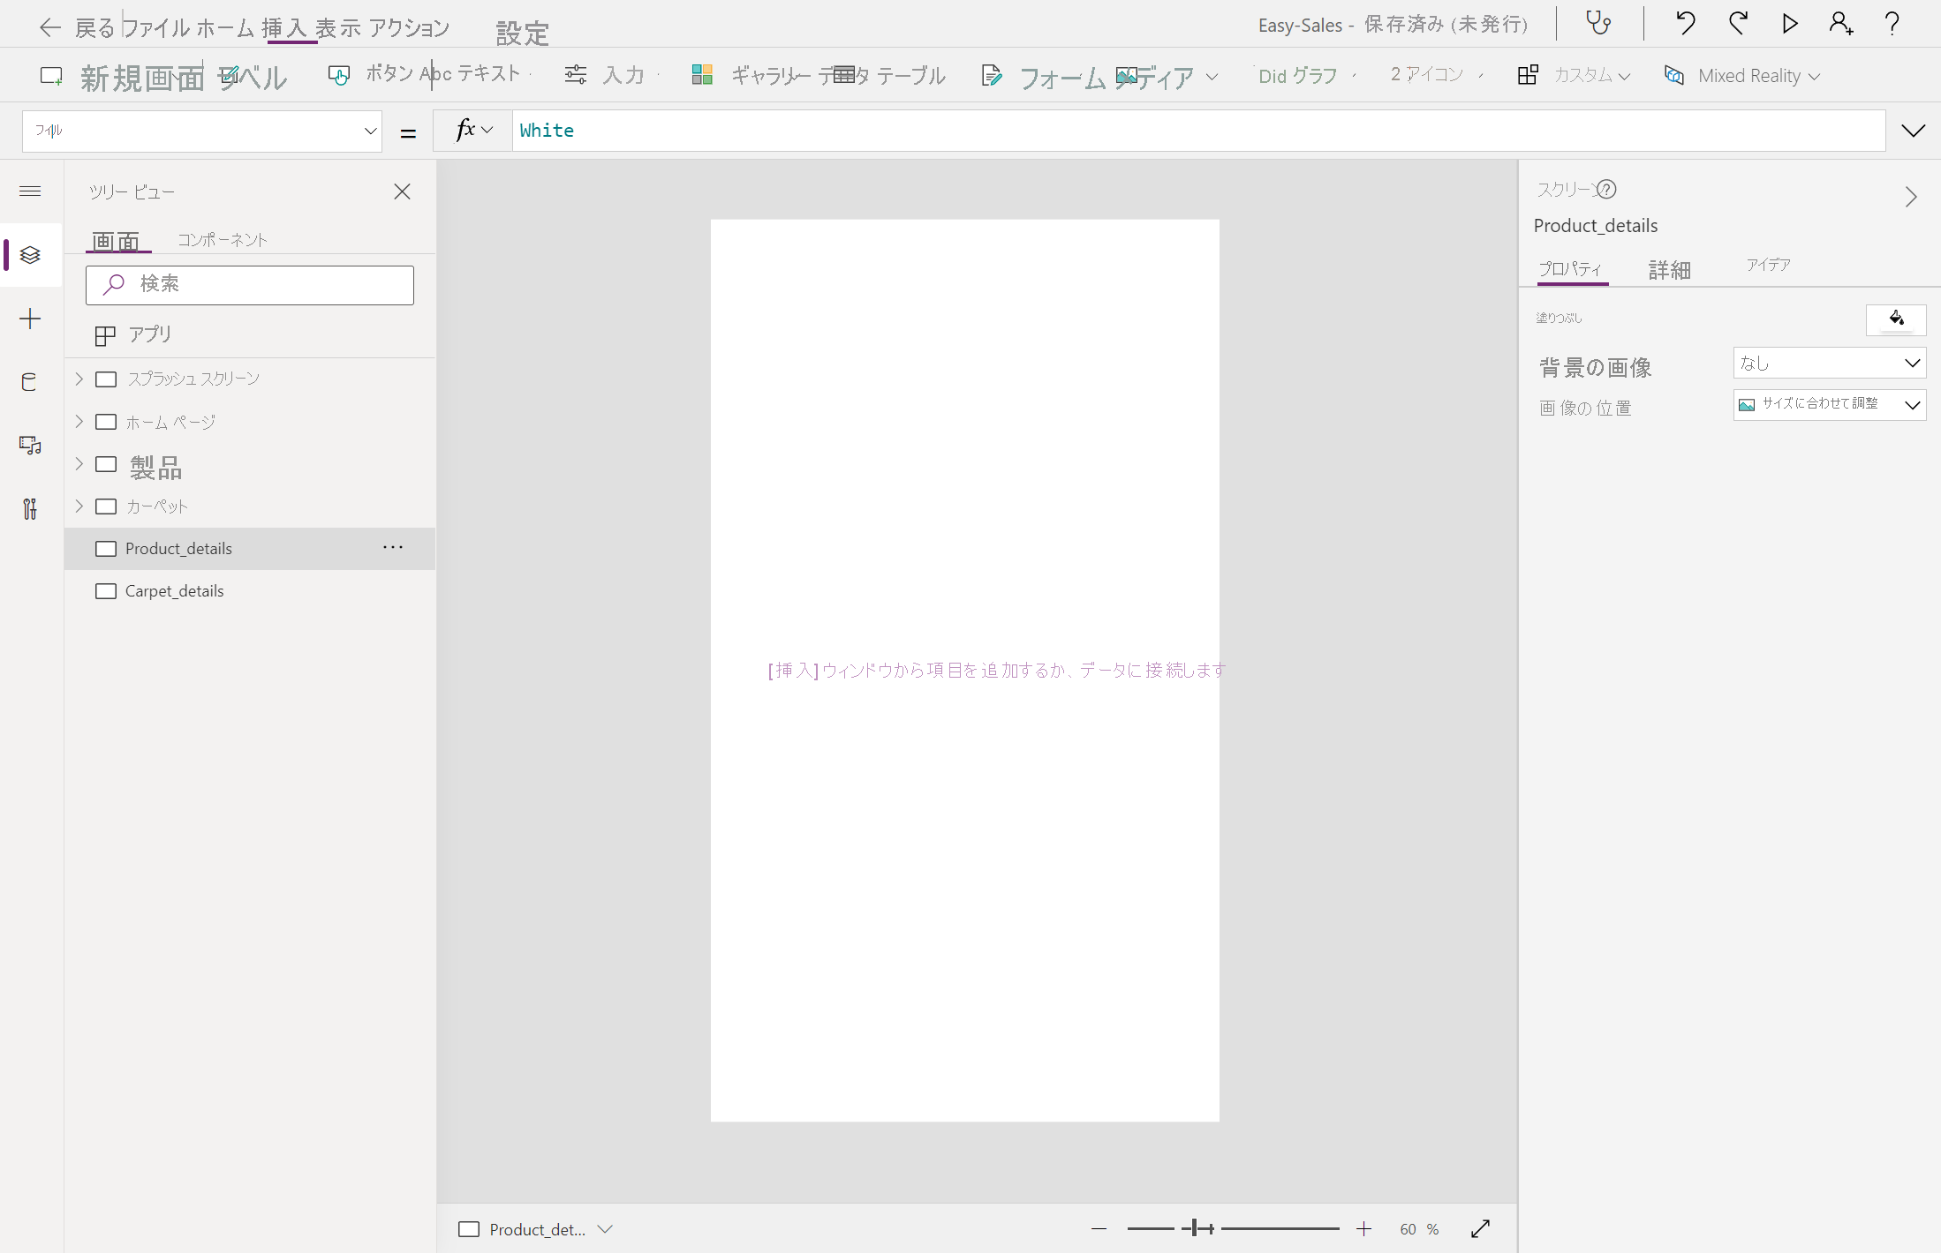Image resolution: width=1941 pixels, height=1253 pixels.
Task: Expand the Home page (ホーム ページ) node
Action: 79,421
